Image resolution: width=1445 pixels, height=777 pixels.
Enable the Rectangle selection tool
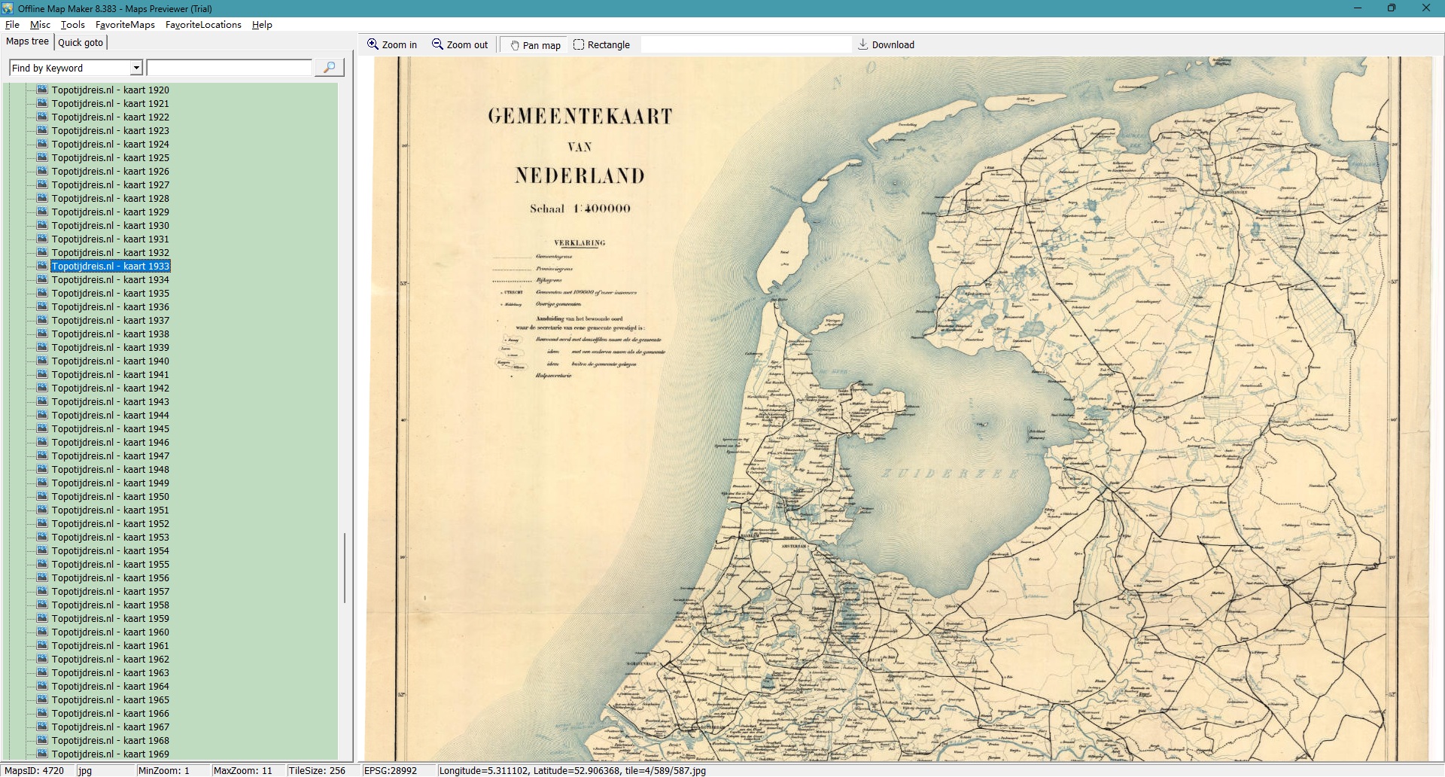(579, 44)
